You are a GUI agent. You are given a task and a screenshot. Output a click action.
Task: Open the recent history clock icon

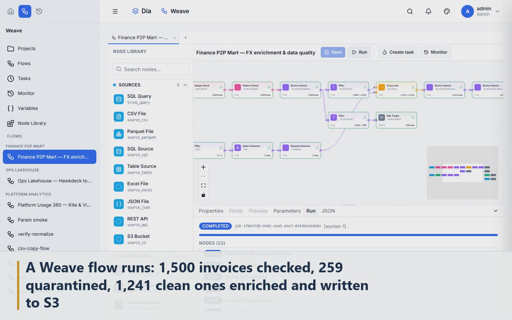39,11
